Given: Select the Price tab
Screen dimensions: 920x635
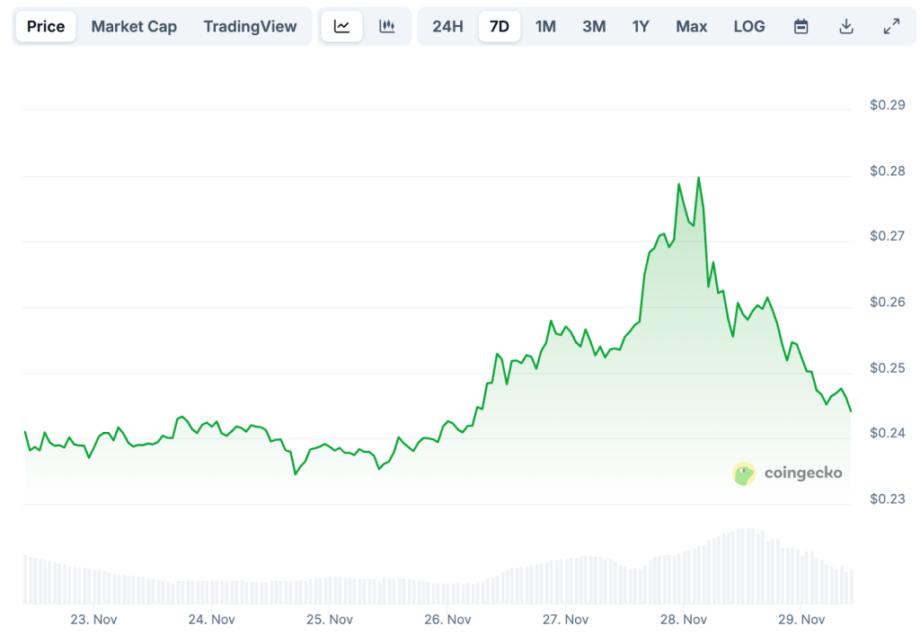Looking at the screenshot, I should (x=46, y=26).
